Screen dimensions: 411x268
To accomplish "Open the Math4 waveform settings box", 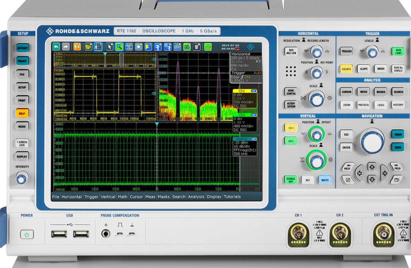I will pos(245,146).
